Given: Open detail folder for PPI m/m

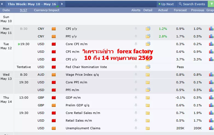Looking at the screenshot, I should pyautogui.click(x=148, y=90).
